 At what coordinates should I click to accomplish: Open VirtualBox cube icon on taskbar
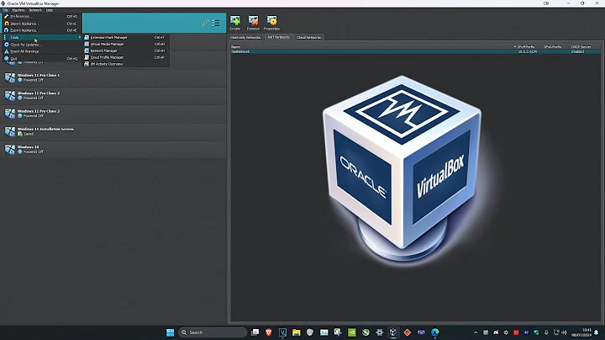point(392,332)
